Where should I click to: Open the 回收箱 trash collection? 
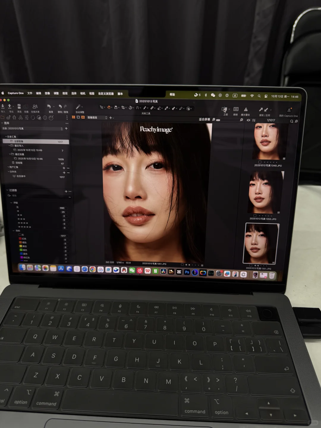pyautogui.click(x=19, y=163)
